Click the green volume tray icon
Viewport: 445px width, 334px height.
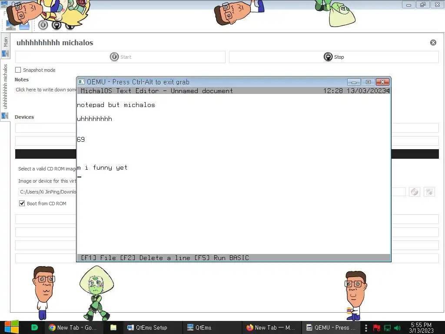[398, 328]
